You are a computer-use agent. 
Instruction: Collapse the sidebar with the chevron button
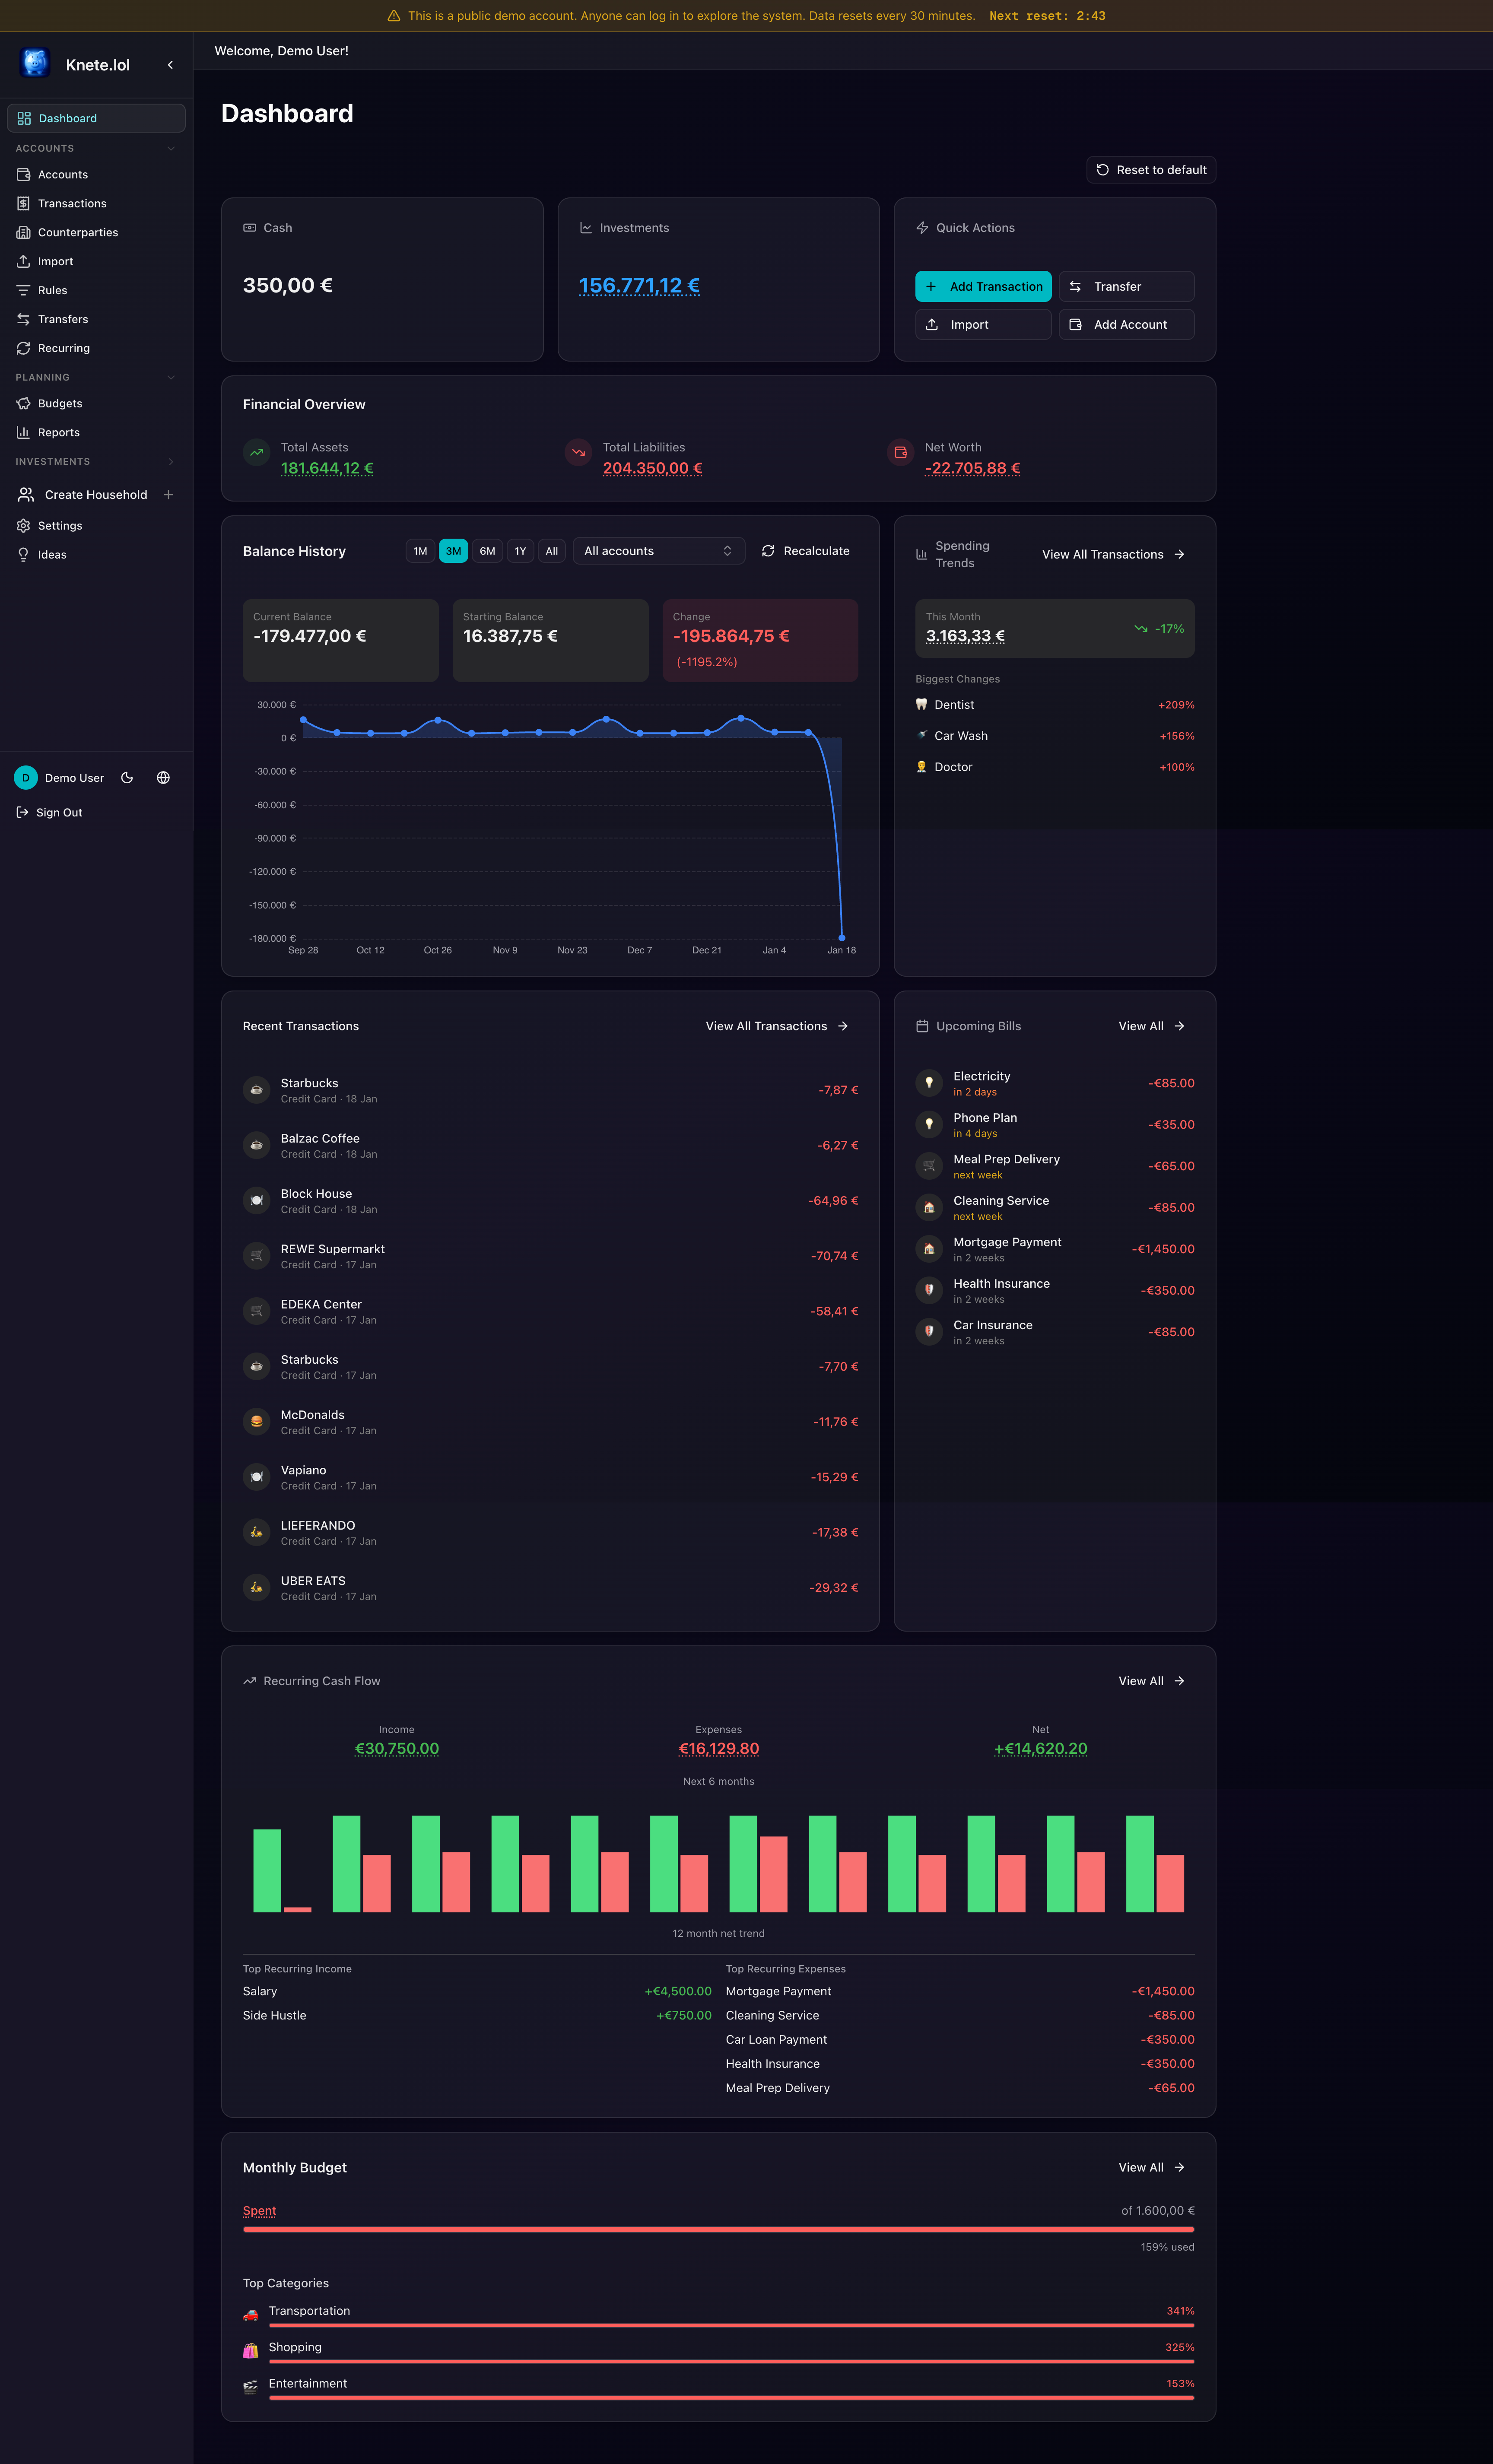pyautogui.click(x=170, y=64)
